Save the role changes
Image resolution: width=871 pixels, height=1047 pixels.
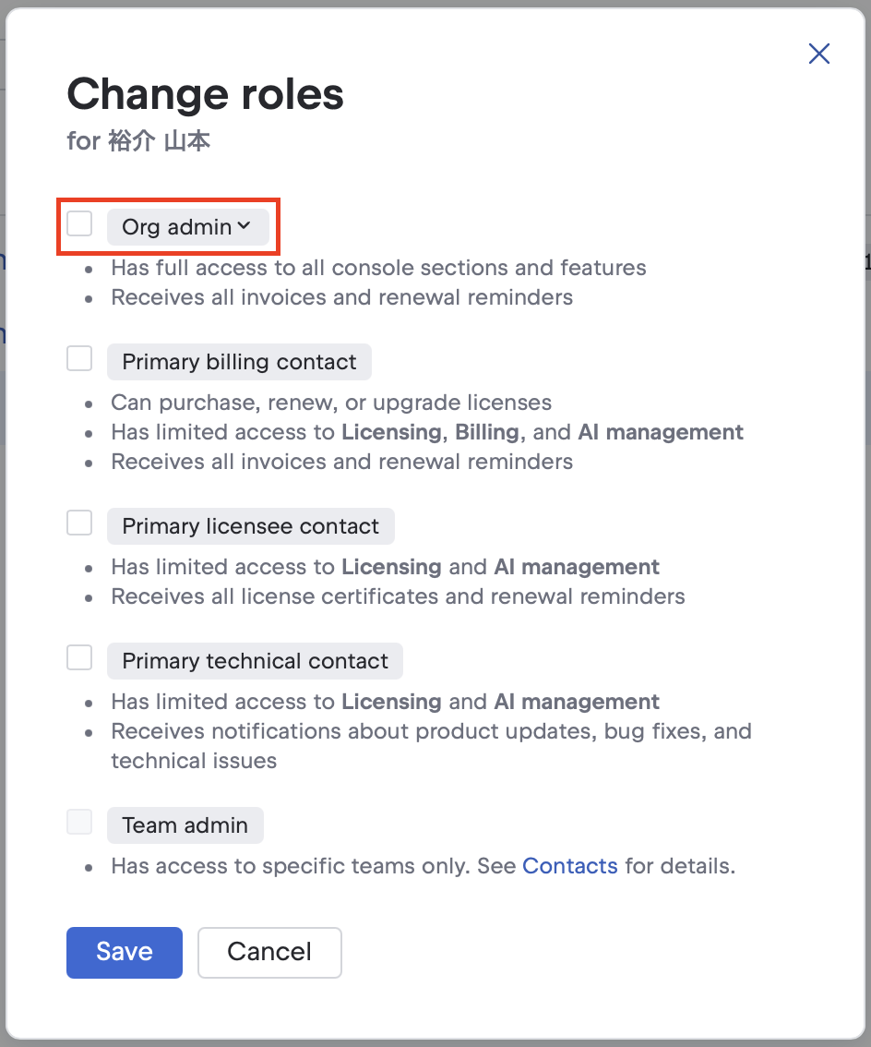125,952
